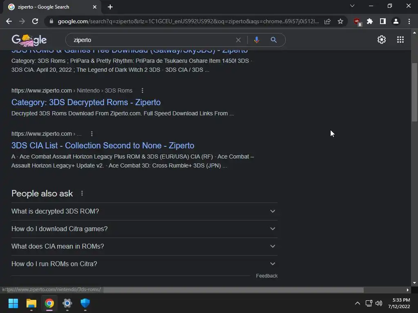Submit search with the magnifier icon
This screenshot has height=313, width=418.
[x=273, y=40]
